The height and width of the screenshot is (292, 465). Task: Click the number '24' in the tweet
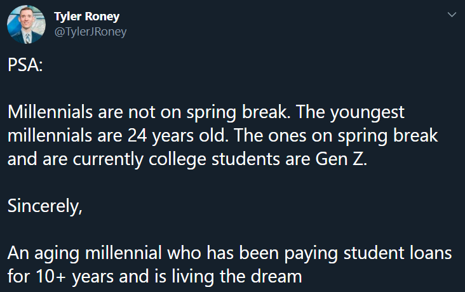point(137,136)
